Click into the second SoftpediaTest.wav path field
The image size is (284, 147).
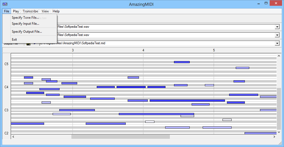(x=166, y=35)
